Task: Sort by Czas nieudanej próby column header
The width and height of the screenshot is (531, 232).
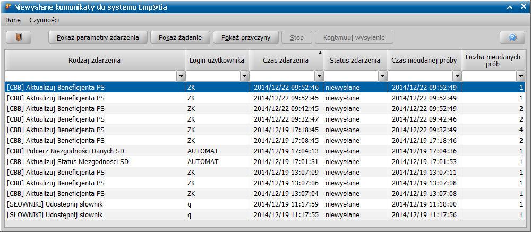Action: [424, 61]
